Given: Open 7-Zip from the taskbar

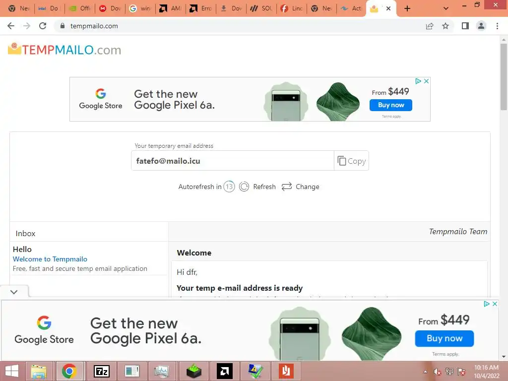Looking at the screenshot, I should [101, 371].
